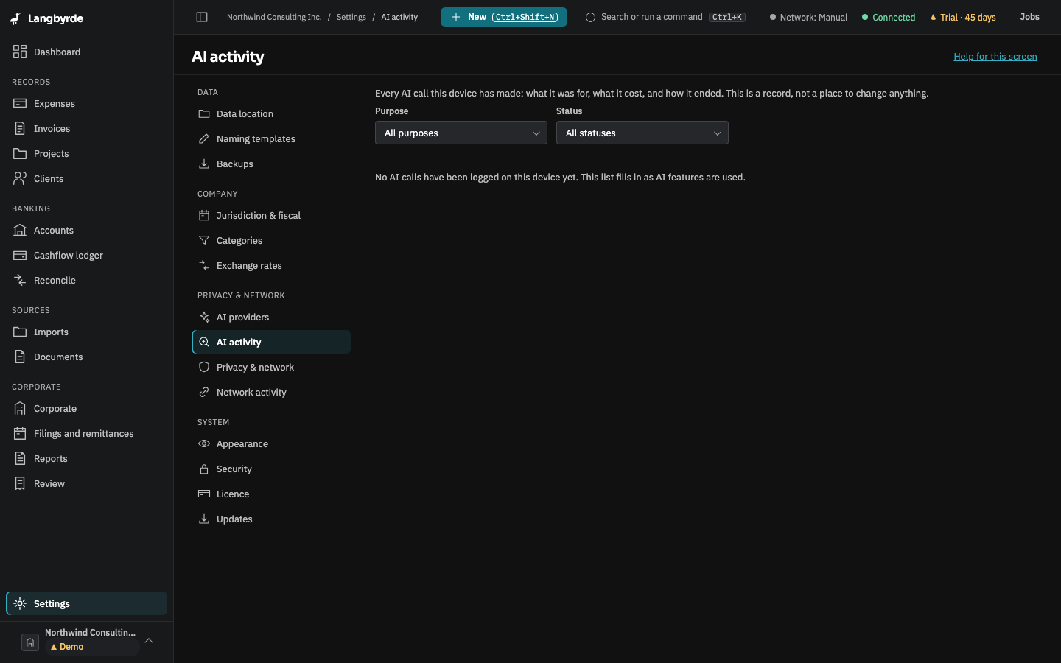The width and height of the screenshot is (1061, 663).
Task: Open Naming templates settings
Action: tap(271, 139)
